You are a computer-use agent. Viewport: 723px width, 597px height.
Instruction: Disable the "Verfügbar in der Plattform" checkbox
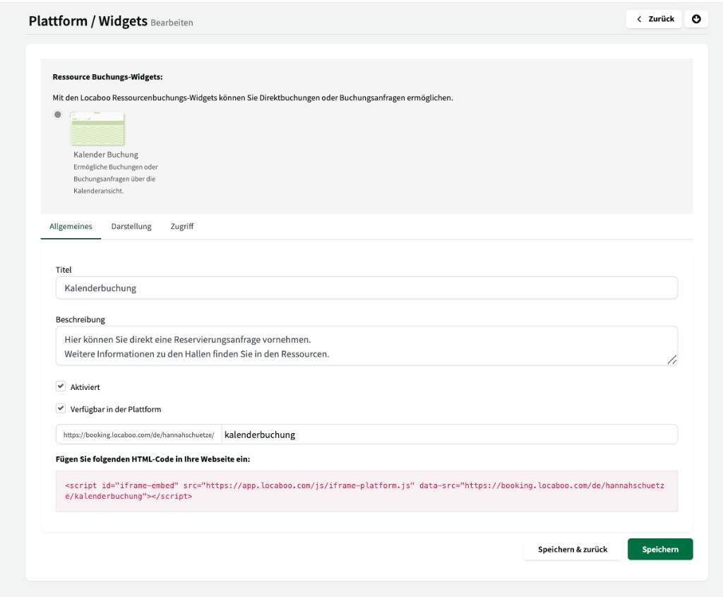pyautogui.click(x=59, y=409)
